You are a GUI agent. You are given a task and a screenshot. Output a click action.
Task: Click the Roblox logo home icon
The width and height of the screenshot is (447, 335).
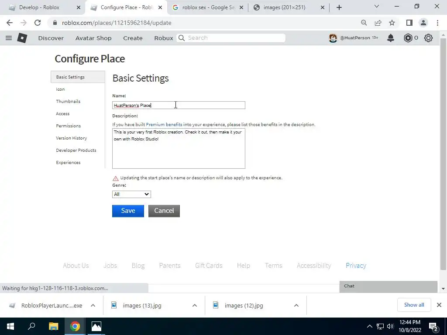(x=22, y=38)
